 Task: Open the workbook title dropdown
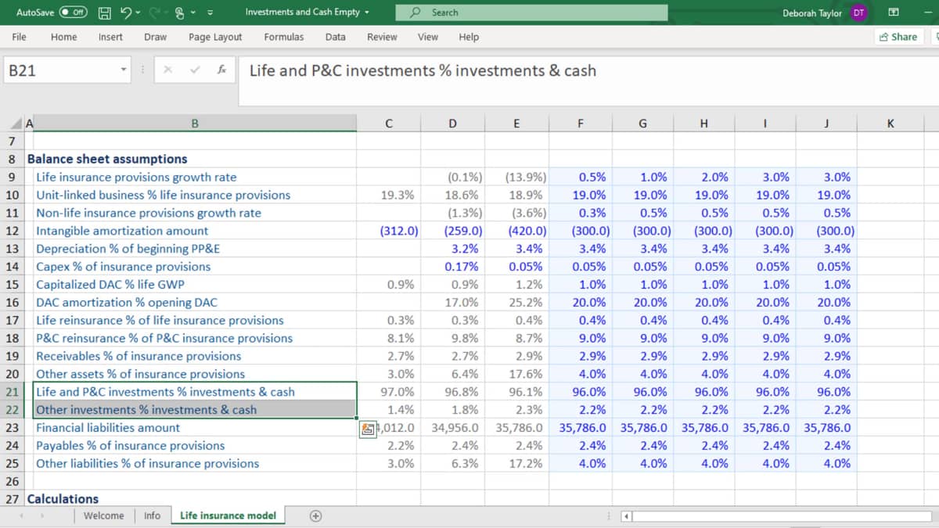(x=367, y=13)
